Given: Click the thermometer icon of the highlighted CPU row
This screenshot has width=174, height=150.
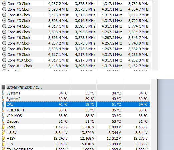Looking at the screenshot, I should coord(3,104).
